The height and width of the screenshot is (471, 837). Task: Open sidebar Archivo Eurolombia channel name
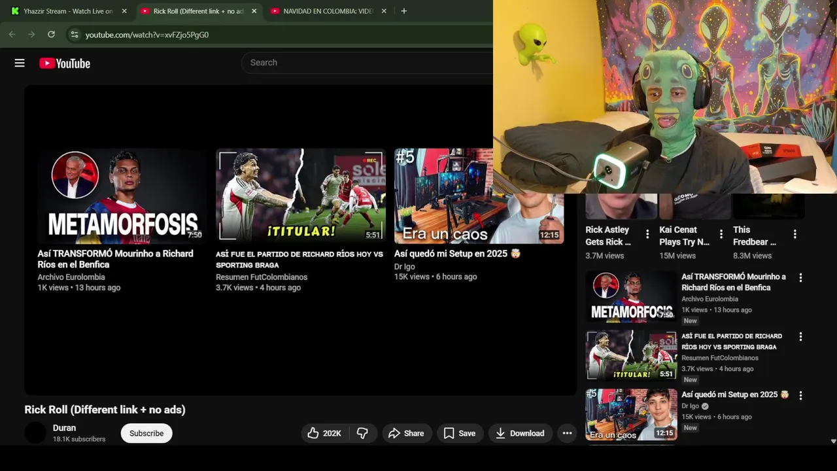tap(709, 299)
